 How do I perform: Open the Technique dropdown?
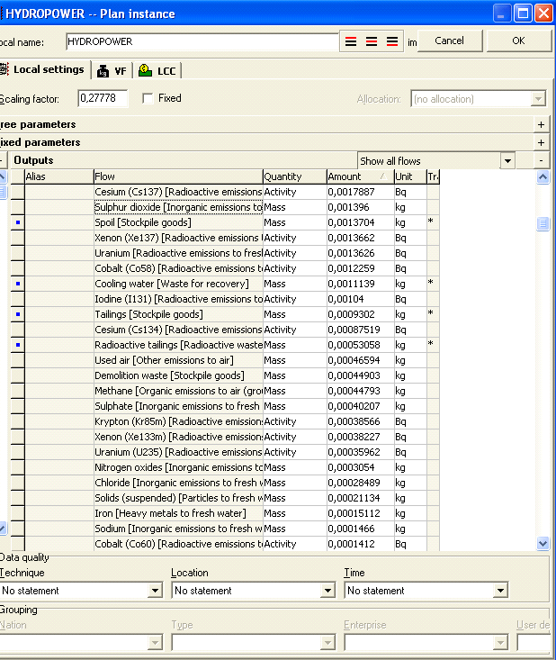click(155, 591)
